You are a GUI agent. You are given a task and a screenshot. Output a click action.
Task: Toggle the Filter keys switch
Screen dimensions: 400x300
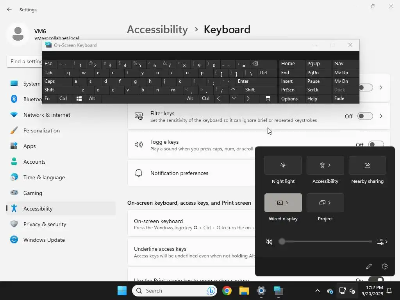pos(365,116)
